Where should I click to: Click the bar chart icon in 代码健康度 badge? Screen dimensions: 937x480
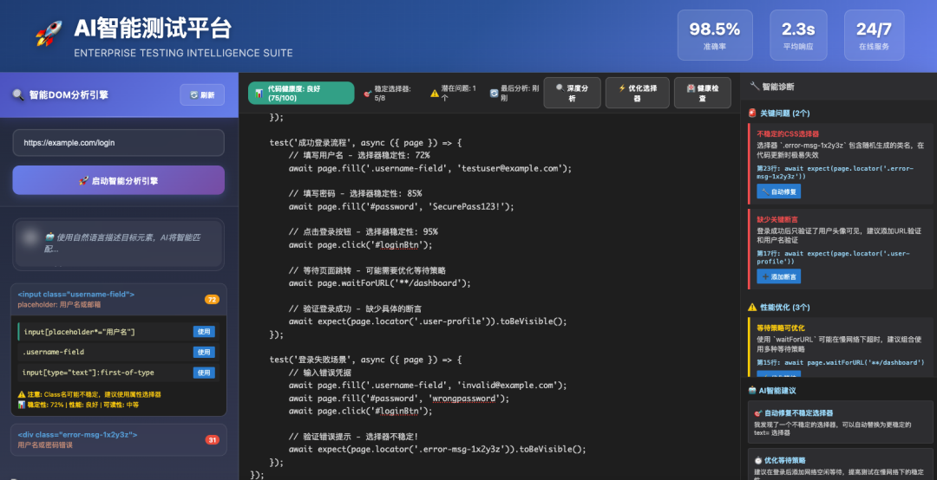[259, 93]
